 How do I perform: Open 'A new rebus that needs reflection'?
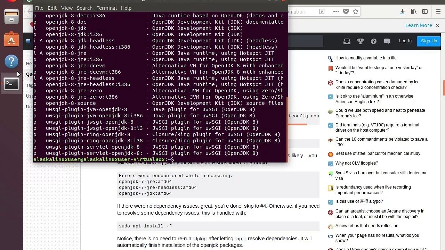(x=367, y=226)
